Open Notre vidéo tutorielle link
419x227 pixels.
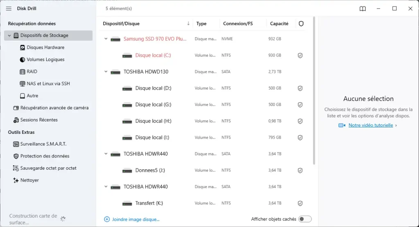(371, 126)
